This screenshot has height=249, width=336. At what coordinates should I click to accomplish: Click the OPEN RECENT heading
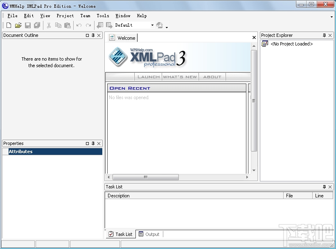click(x=130, y=88)
